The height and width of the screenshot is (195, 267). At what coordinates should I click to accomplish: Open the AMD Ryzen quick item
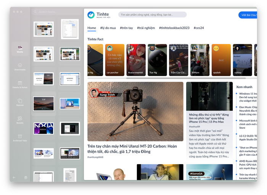click(248, 165)
